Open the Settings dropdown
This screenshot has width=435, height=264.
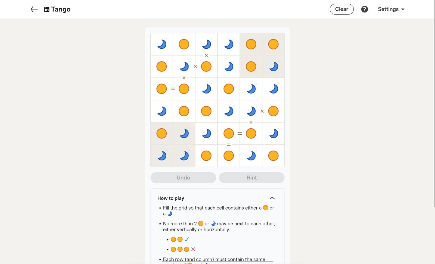pyautogui.click(x=391, y=9)
